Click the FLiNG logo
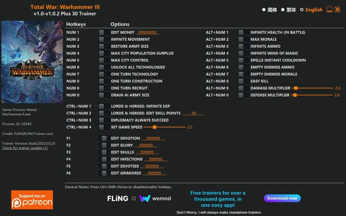Screen dimensions: 346x216 click(x=118, y=198)
